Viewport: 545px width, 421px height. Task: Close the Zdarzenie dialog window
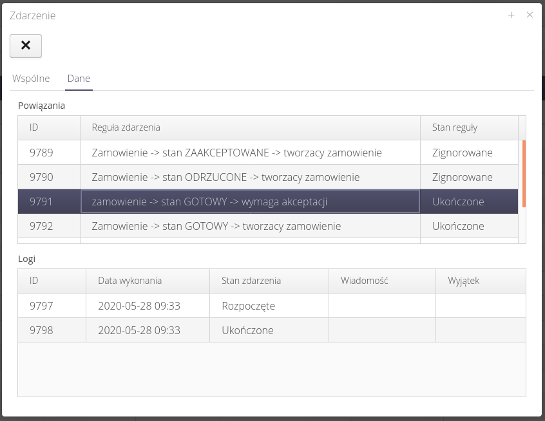(530, 15)
